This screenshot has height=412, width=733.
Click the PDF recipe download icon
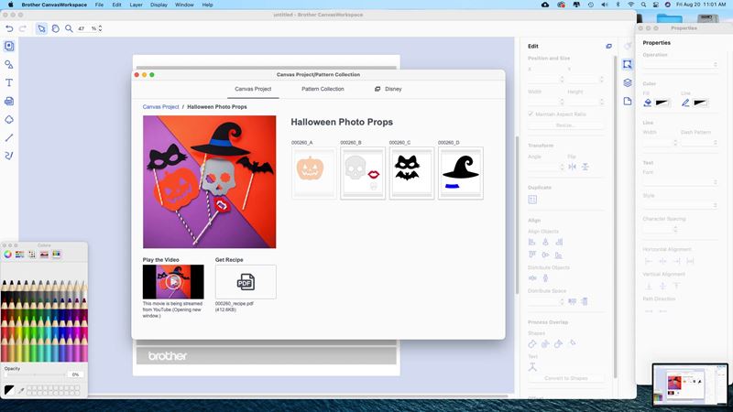tap(245, 282)
